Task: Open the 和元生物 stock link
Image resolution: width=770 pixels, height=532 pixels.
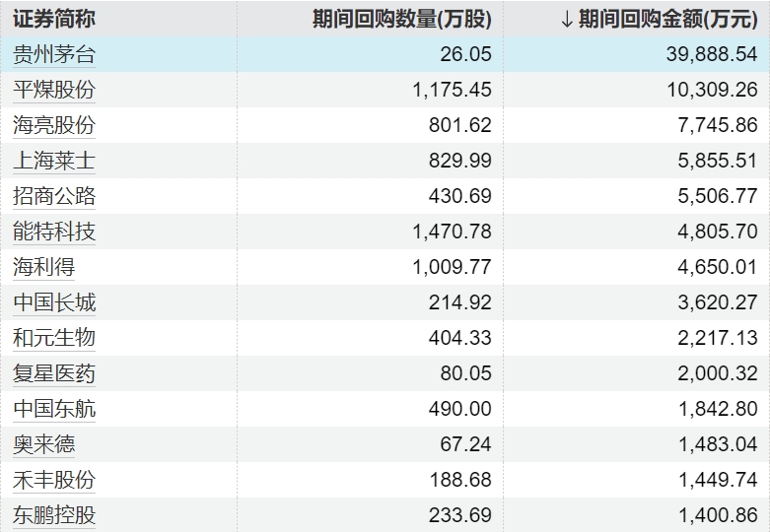Action: [x=54, y=338]
